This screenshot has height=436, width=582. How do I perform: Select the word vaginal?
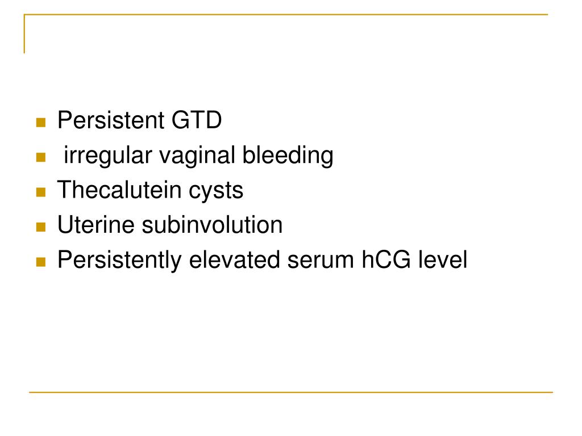coord(197,156)
